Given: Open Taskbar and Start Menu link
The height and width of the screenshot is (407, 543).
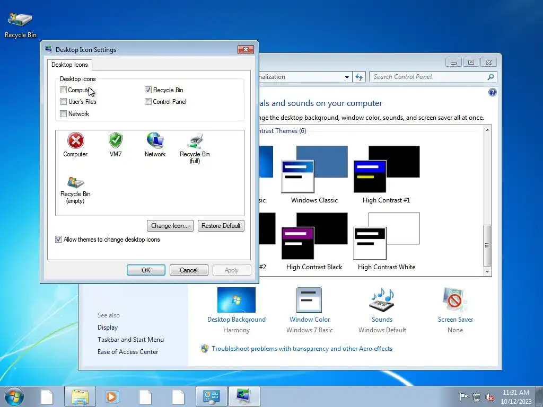Looking at the screenshot, I should tap(130, 340).
